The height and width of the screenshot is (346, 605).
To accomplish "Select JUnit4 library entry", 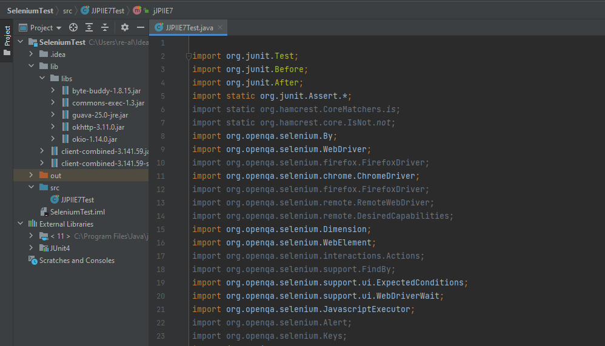I will click(60, 248).
